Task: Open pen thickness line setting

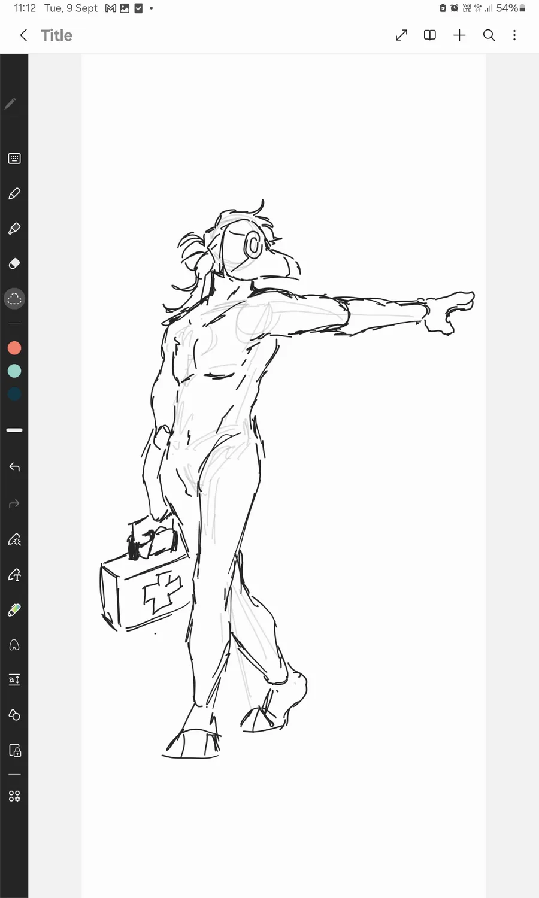Action: coord(14,430)
